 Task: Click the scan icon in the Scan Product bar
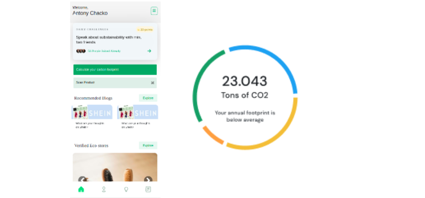152,83
